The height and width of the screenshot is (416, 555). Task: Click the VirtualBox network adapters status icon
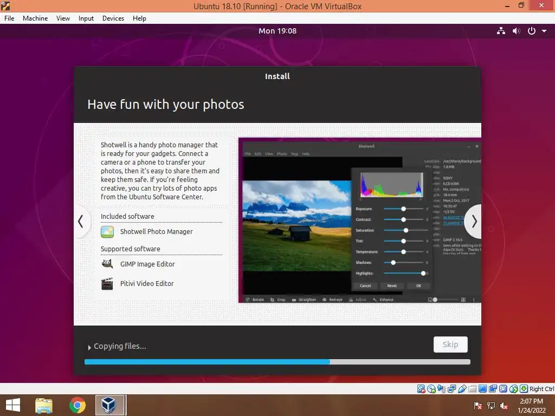[451, 389]
